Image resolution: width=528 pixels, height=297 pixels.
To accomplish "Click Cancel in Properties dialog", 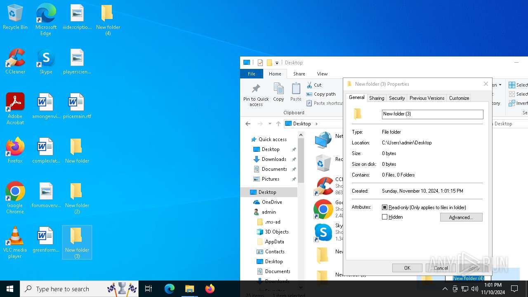I will click(441, 268).
